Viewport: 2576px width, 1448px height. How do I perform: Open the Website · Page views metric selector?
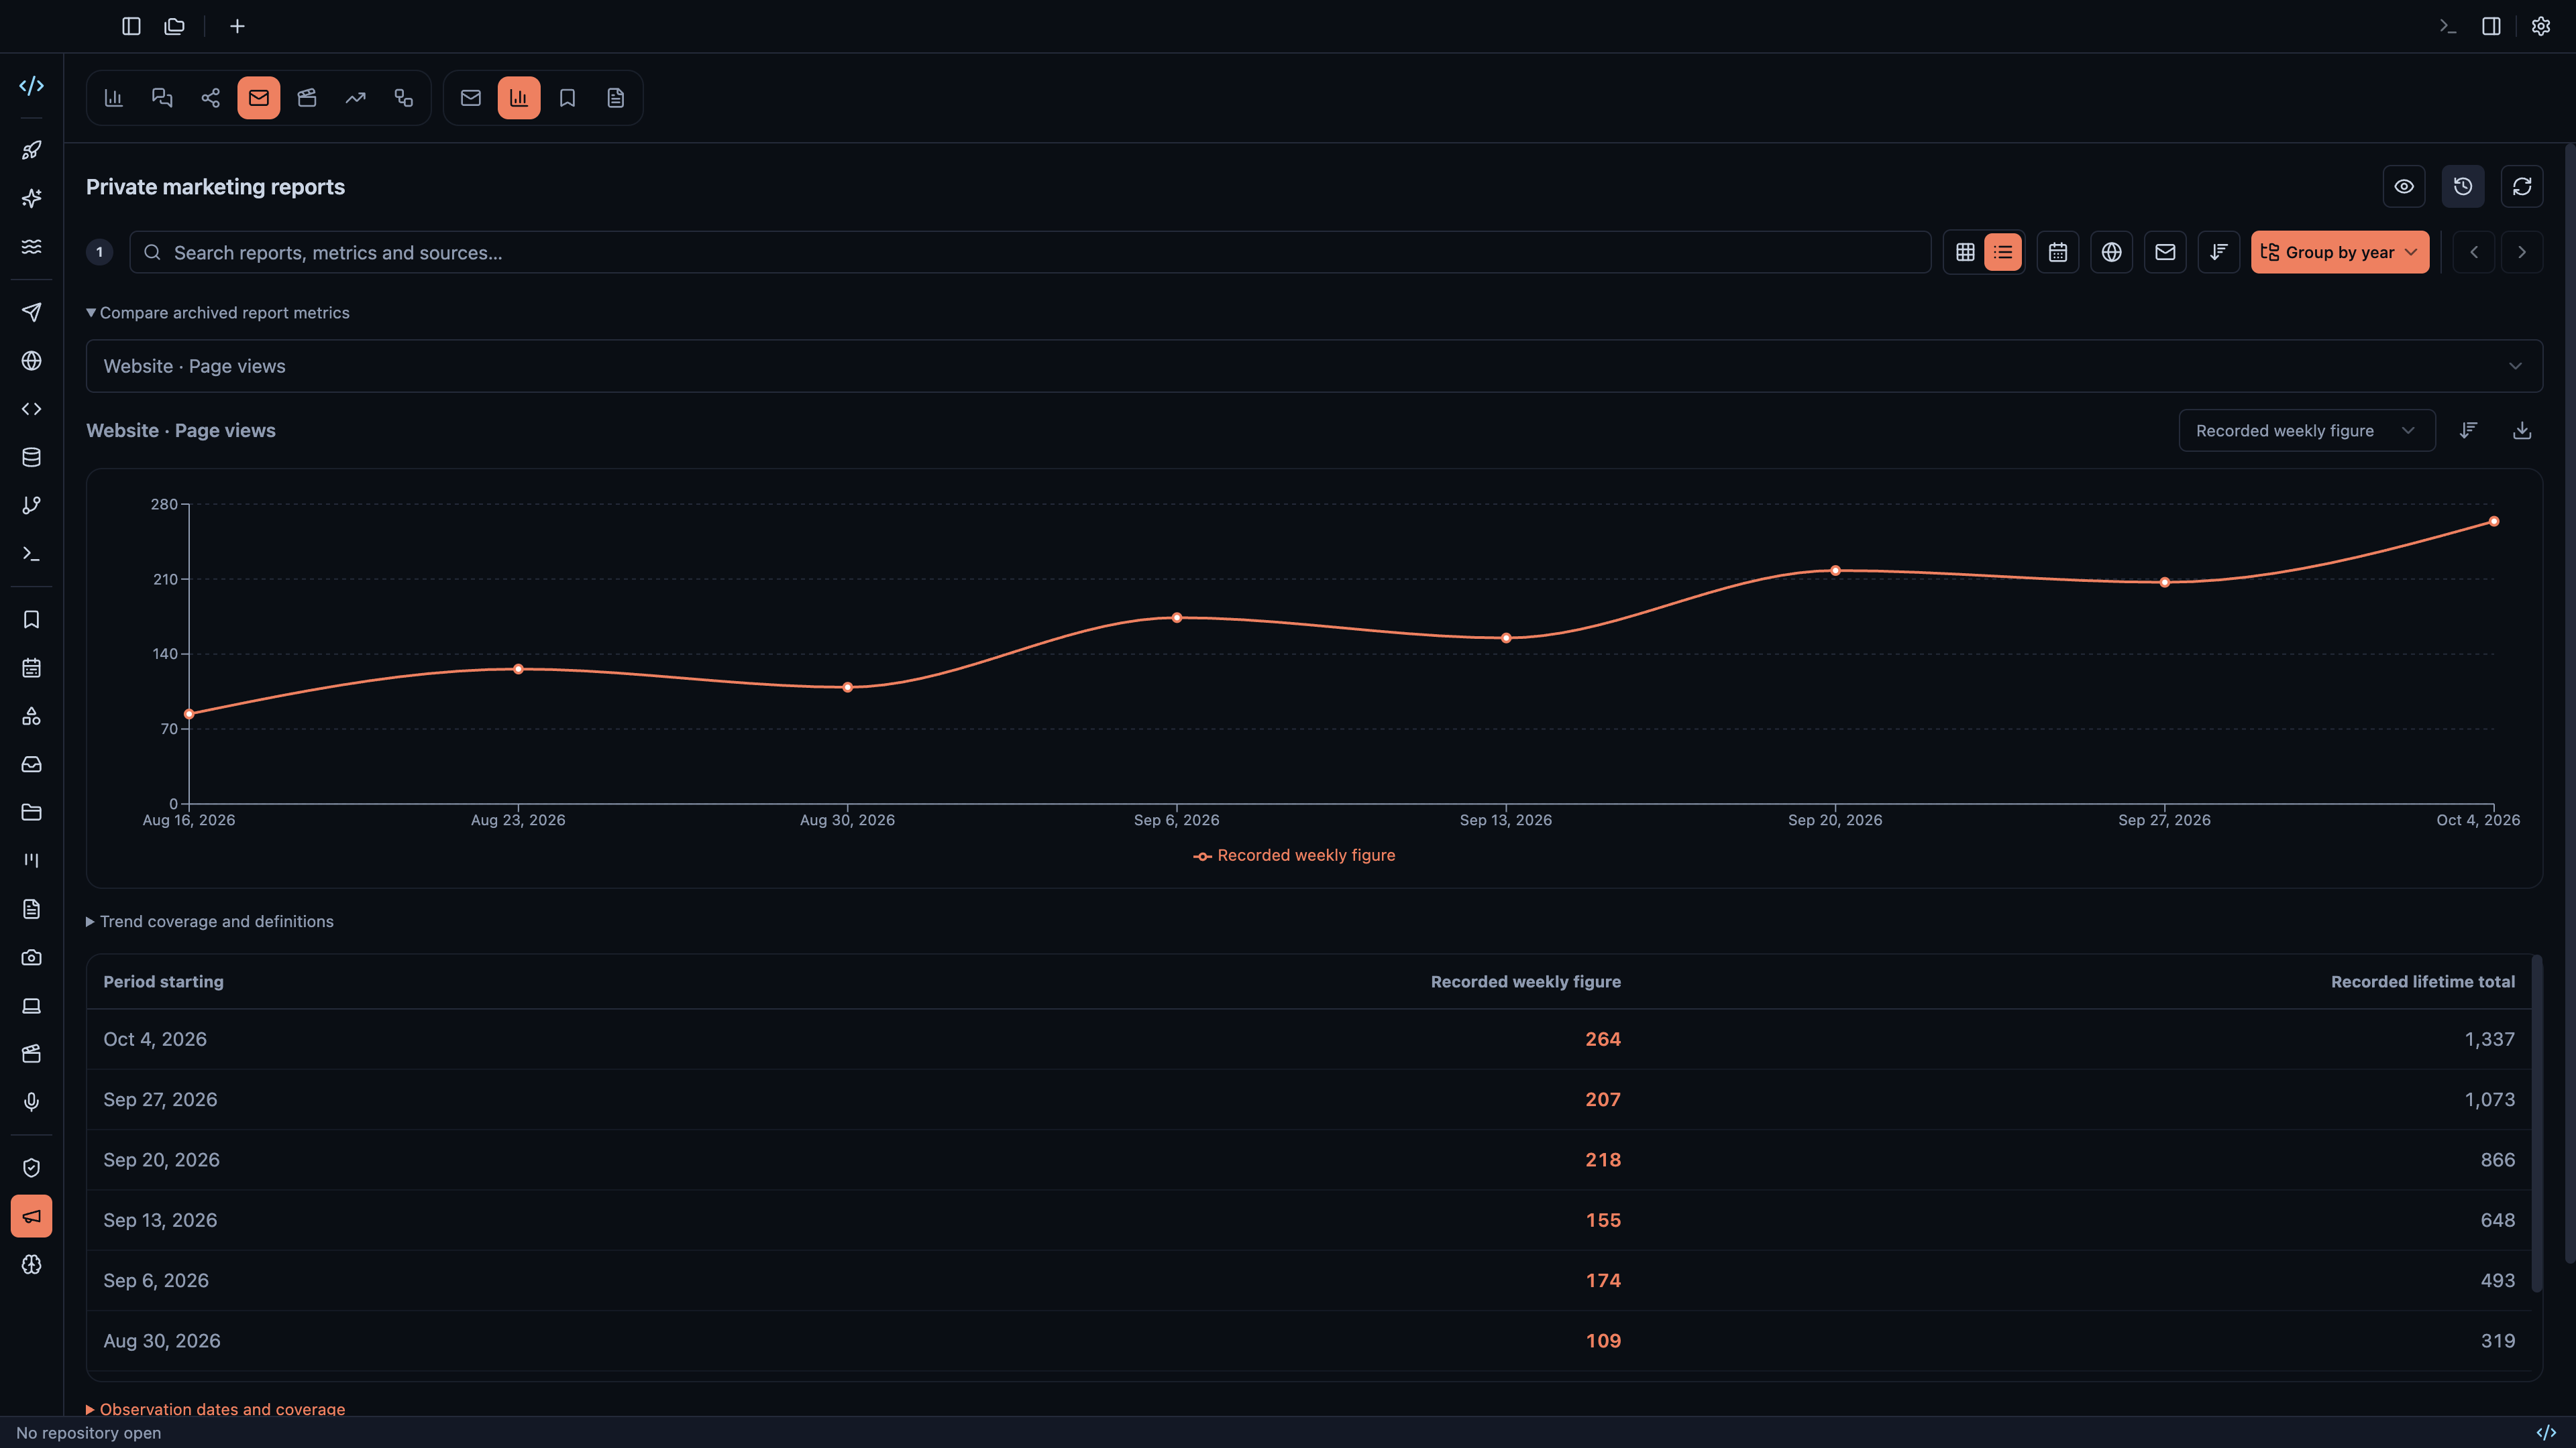coord(1314,366)
